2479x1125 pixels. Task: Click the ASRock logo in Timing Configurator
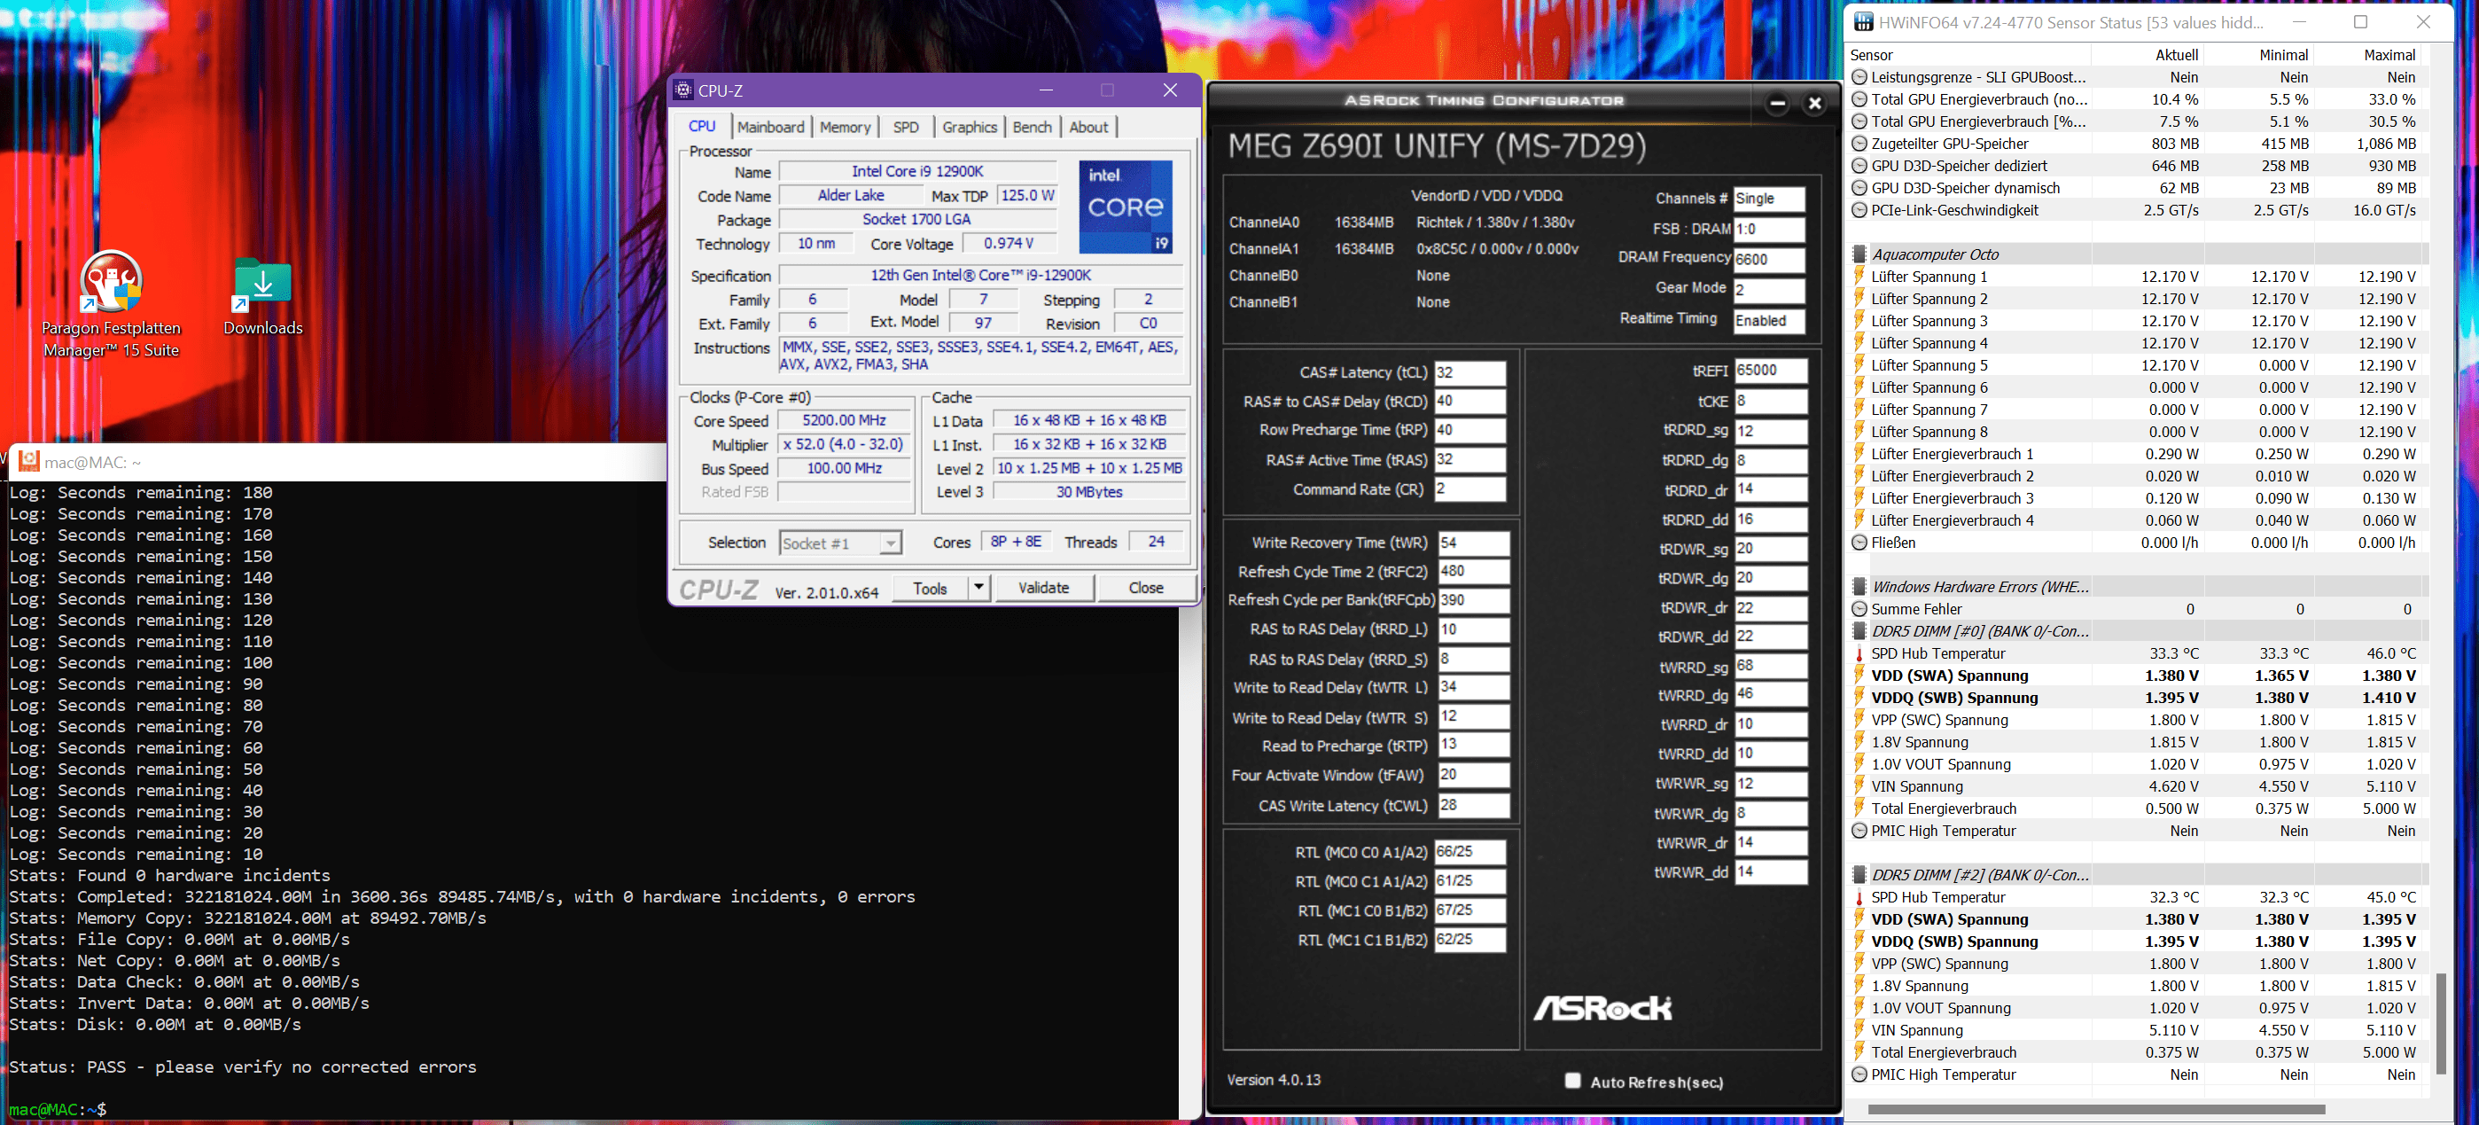click(1602, 1008)
